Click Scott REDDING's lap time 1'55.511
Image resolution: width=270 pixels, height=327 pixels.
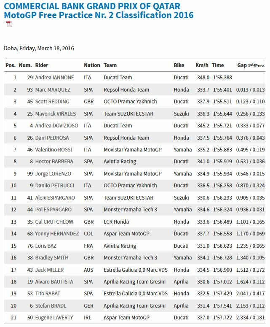222,102
